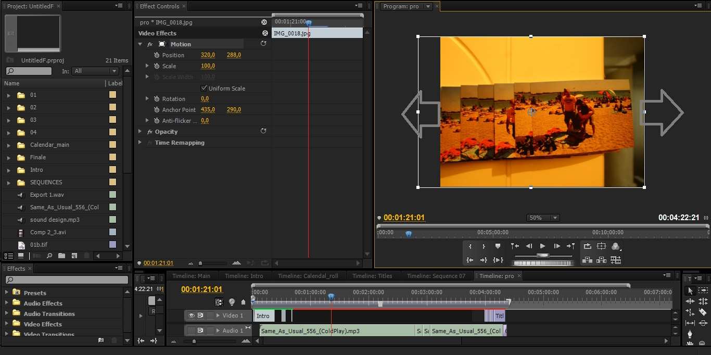The height and width of the screenshot is (355, 711).
Task: Select the Razor tool
Action: [703, 312]
